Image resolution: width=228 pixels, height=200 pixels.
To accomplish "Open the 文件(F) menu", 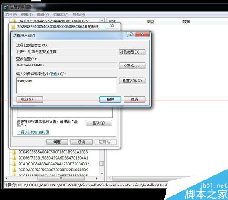I will [11, 15].
